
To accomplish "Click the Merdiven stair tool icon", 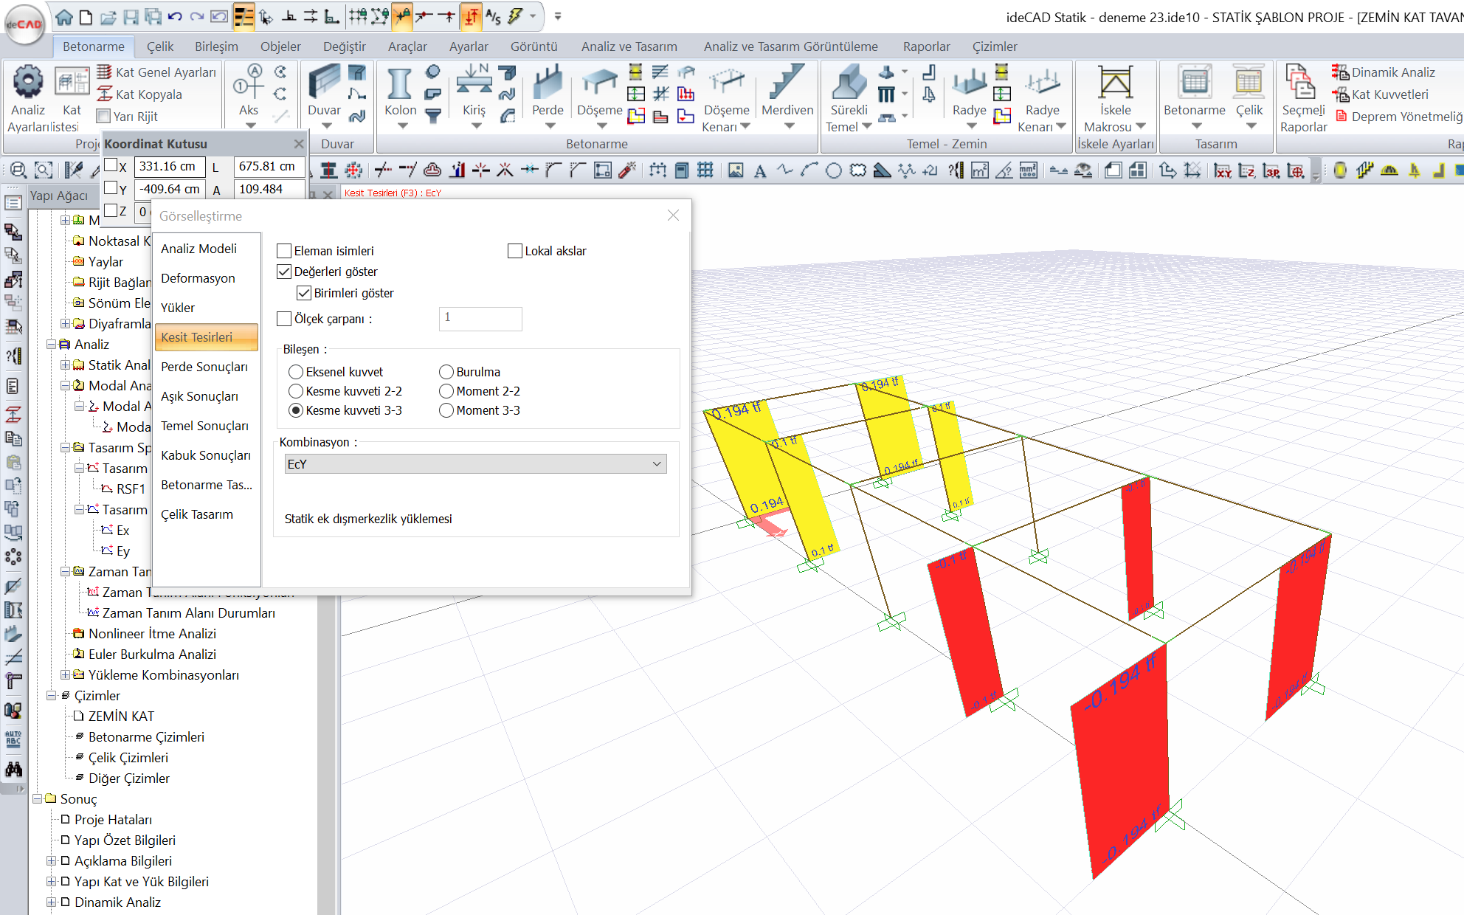I will coord(787,83).
